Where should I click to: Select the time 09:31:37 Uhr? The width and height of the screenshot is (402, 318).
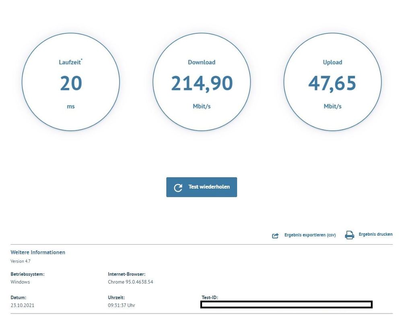[x=122, y=305]
